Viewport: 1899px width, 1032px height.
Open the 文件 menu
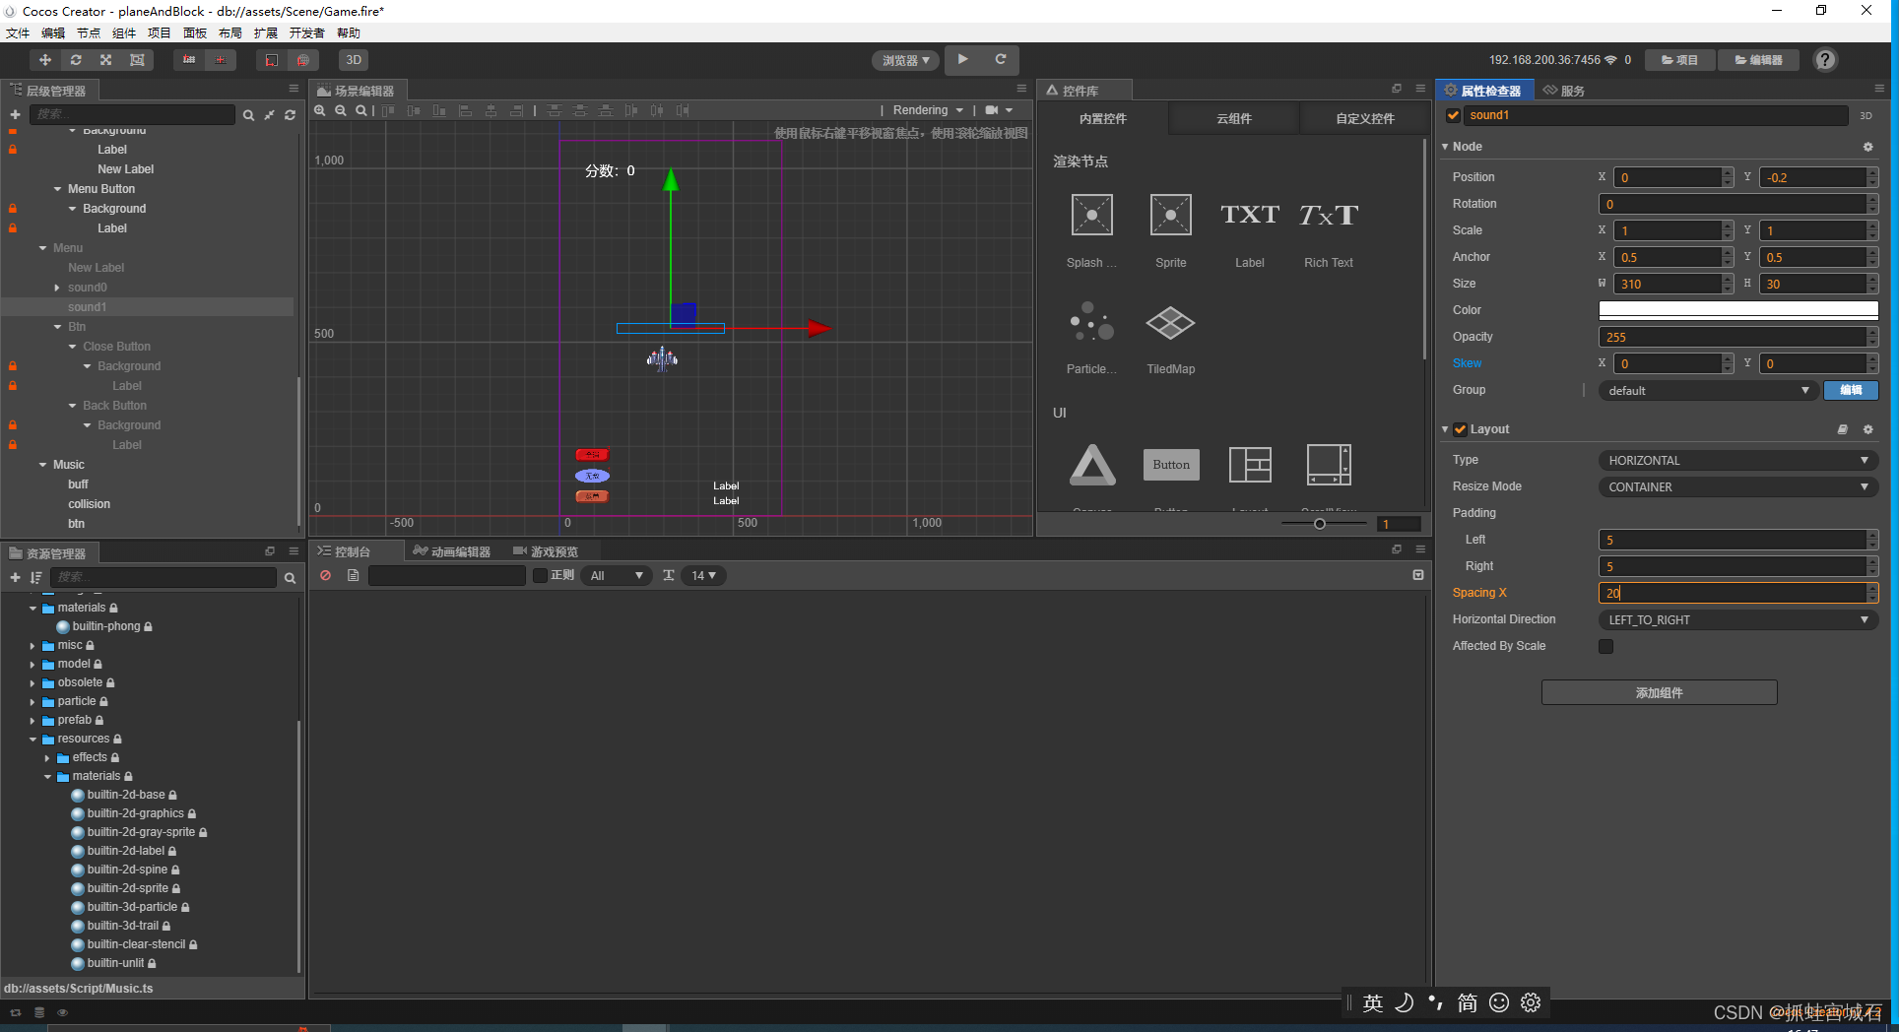click(x=18, y=32)
